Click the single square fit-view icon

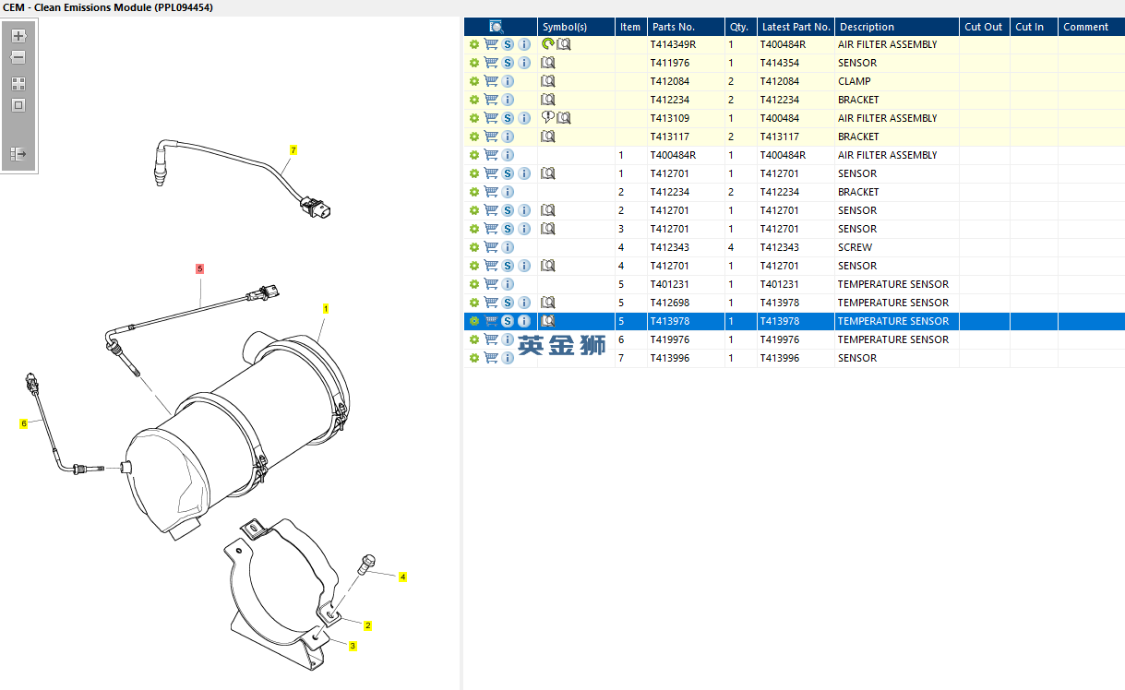pos(18,105)
